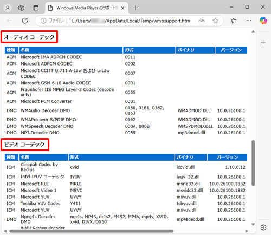Click the horizontal scrollbar thumb
The image size is (271, 235).
coord(92,231)
